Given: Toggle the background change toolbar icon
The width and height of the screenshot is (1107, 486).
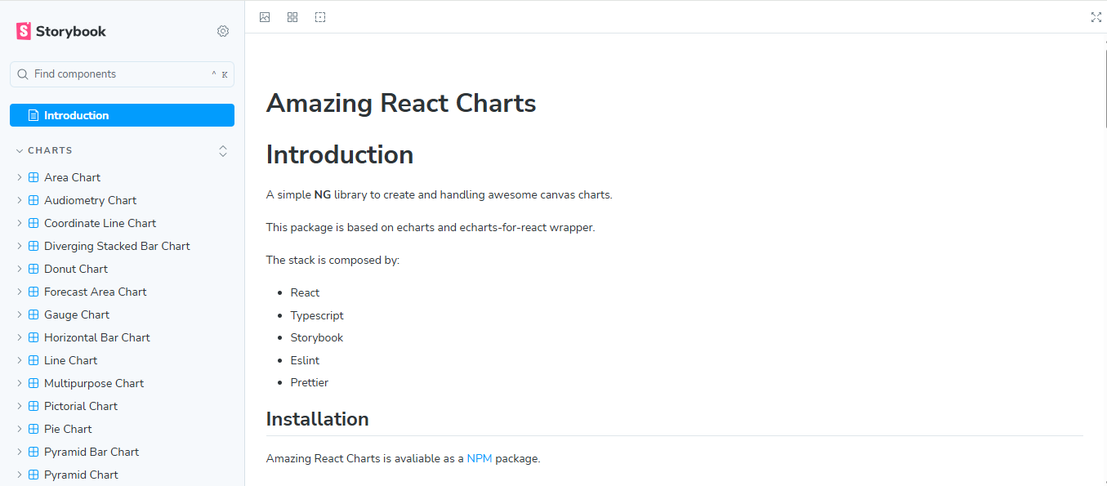Looking at the screenshot, I should (265, 17).
